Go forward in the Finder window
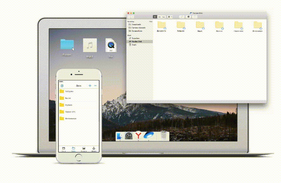 (133, 17)
